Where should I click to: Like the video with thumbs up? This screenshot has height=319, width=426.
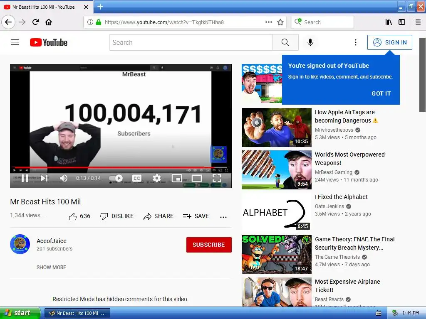pyautogui.click(x=79, y=216)
